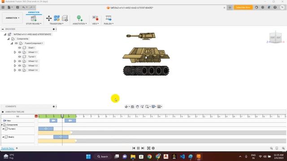The height and width of the screenshot is (161, 287).
Task: Open the notifications bell icon
Action: [x=269, y=7]
